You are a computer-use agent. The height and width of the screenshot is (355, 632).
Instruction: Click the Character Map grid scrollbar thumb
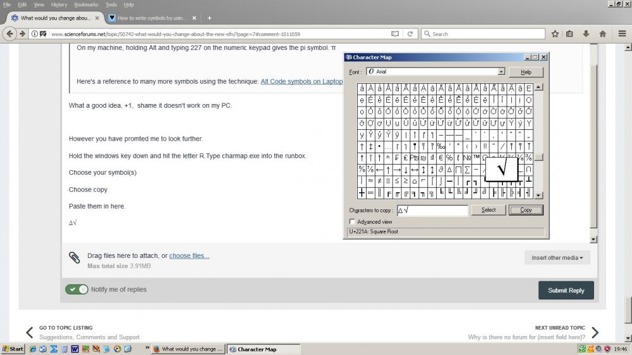coord(538,158)
